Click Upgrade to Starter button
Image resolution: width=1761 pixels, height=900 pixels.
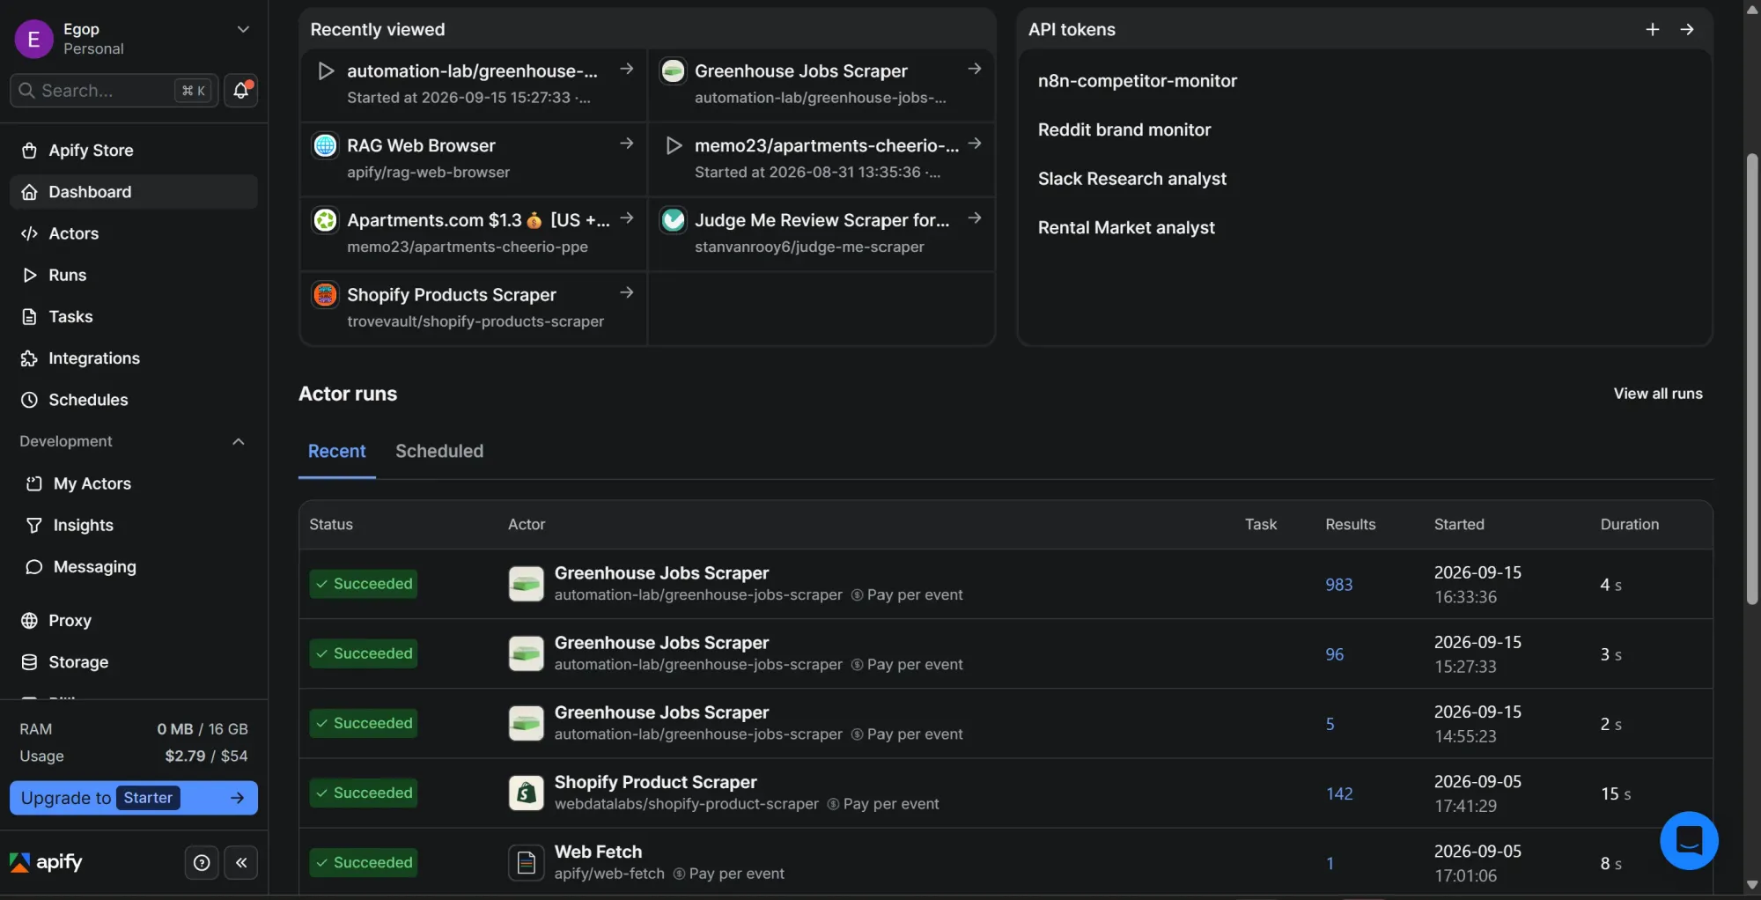point(134,798)
